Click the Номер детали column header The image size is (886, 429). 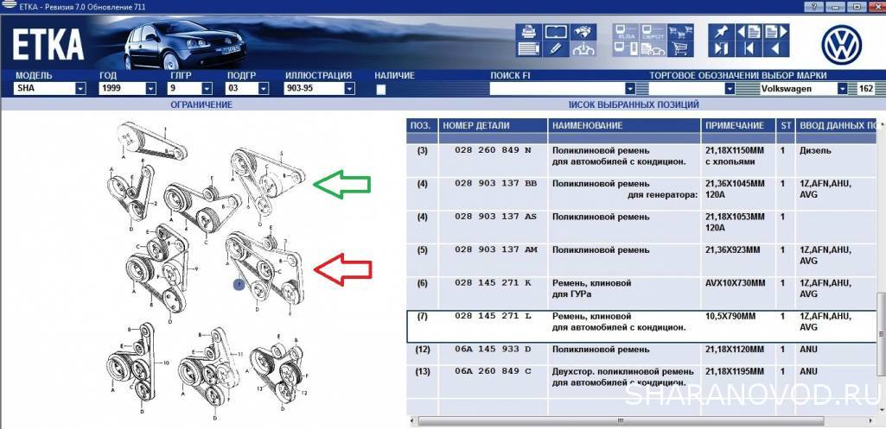tap(493, 126)
